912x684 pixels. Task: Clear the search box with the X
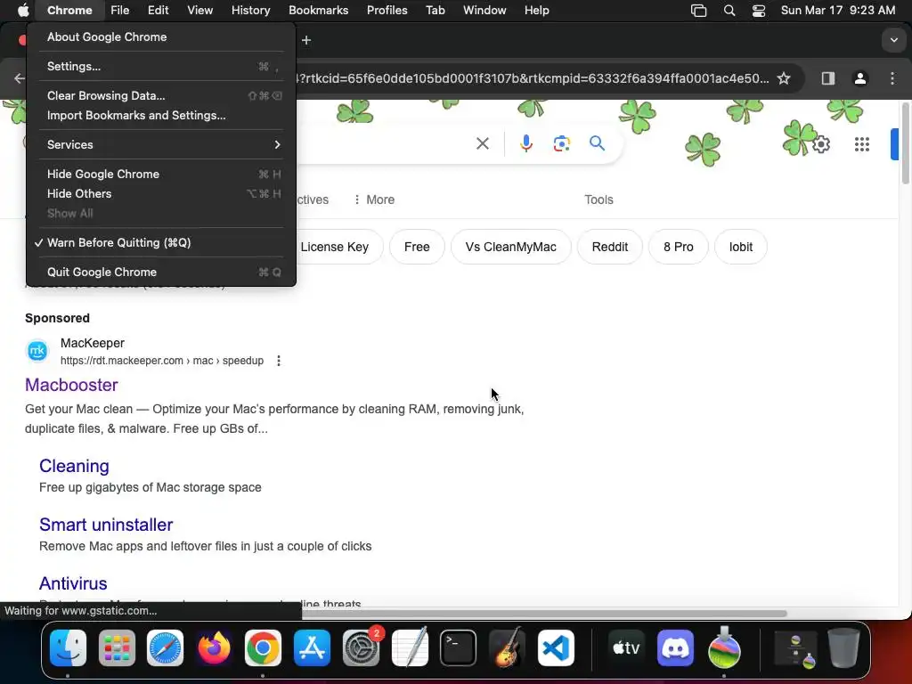point(482,143)
